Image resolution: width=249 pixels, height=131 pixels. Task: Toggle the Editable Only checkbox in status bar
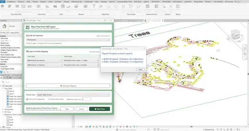(204, 130)
